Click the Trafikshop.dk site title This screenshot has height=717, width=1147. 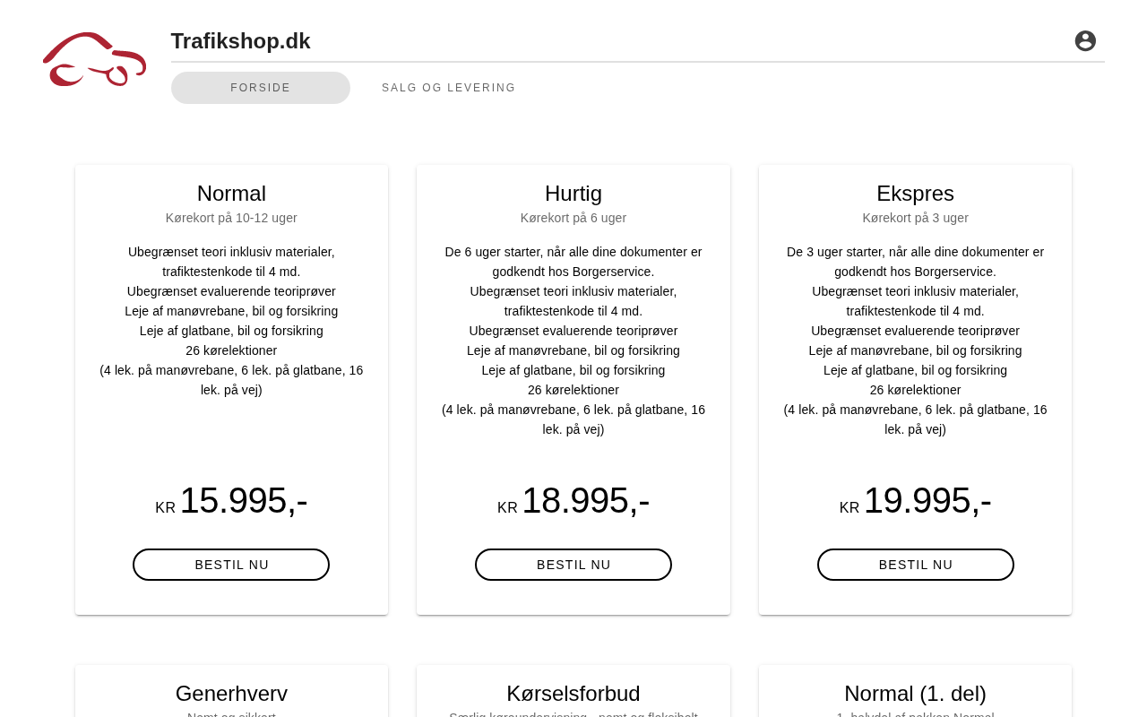(241, 41)
